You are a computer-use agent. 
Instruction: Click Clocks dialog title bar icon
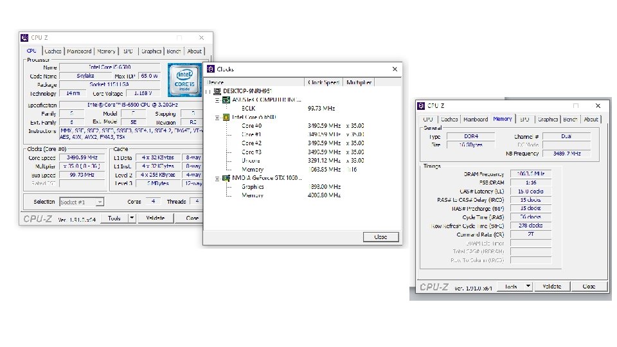click(x=211, y=69)
